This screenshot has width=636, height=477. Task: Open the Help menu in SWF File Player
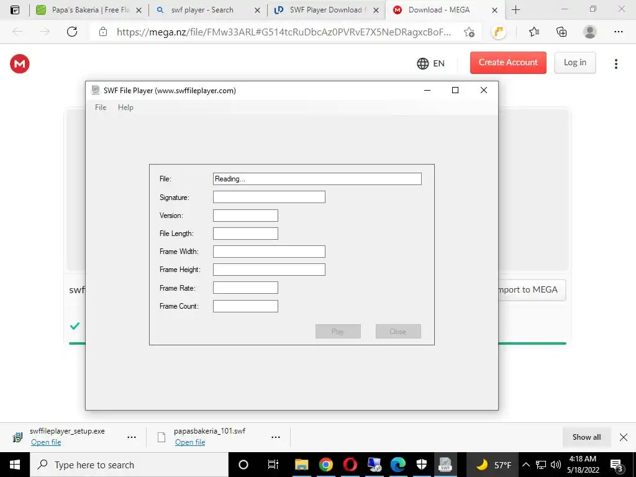pyautogui.click(x=125, y=107)
